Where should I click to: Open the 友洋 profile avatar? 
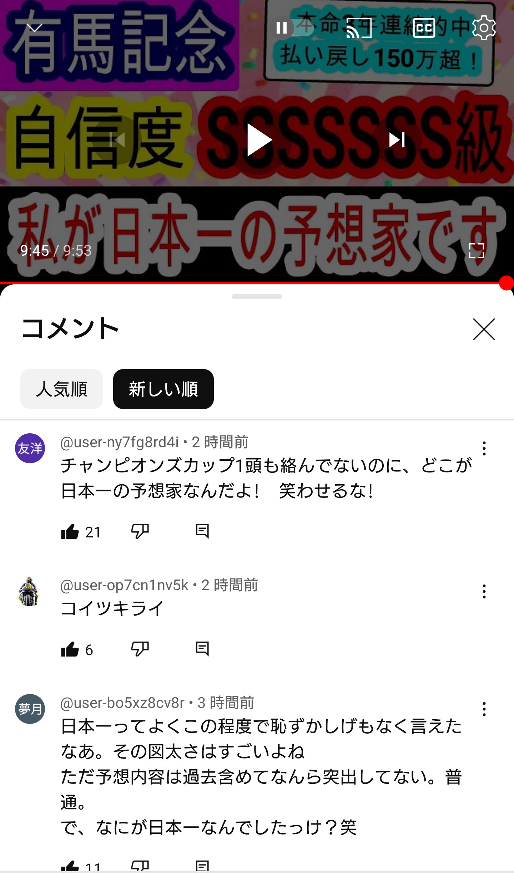click(30, 448)
